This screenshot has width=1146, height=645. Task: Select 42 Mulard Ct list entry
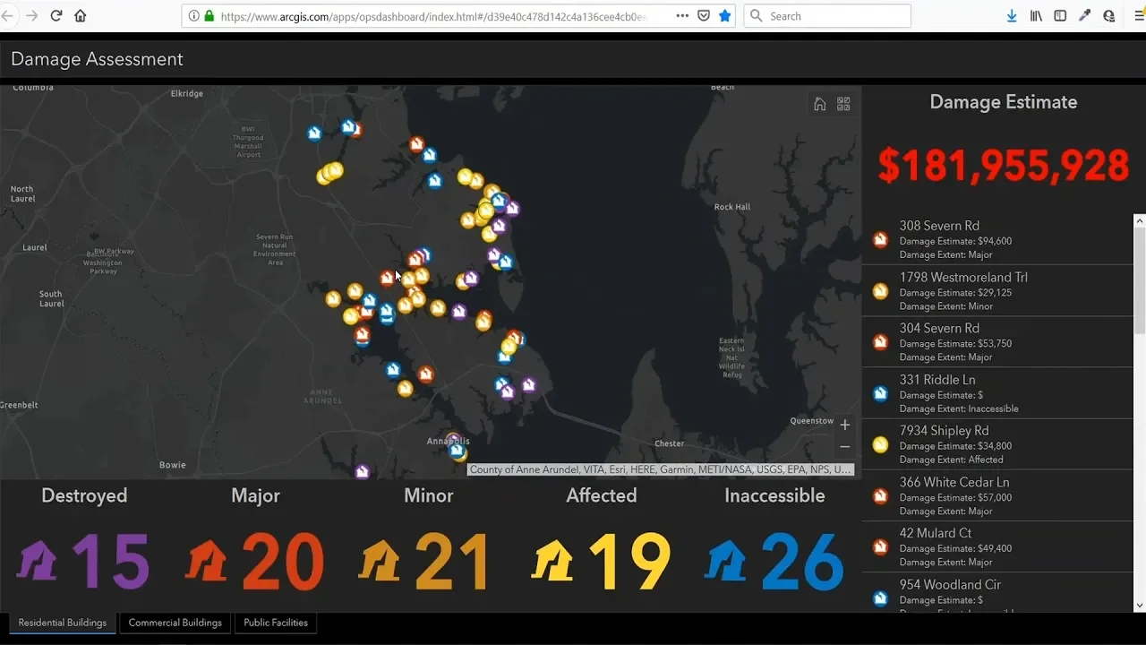[998, 546]
